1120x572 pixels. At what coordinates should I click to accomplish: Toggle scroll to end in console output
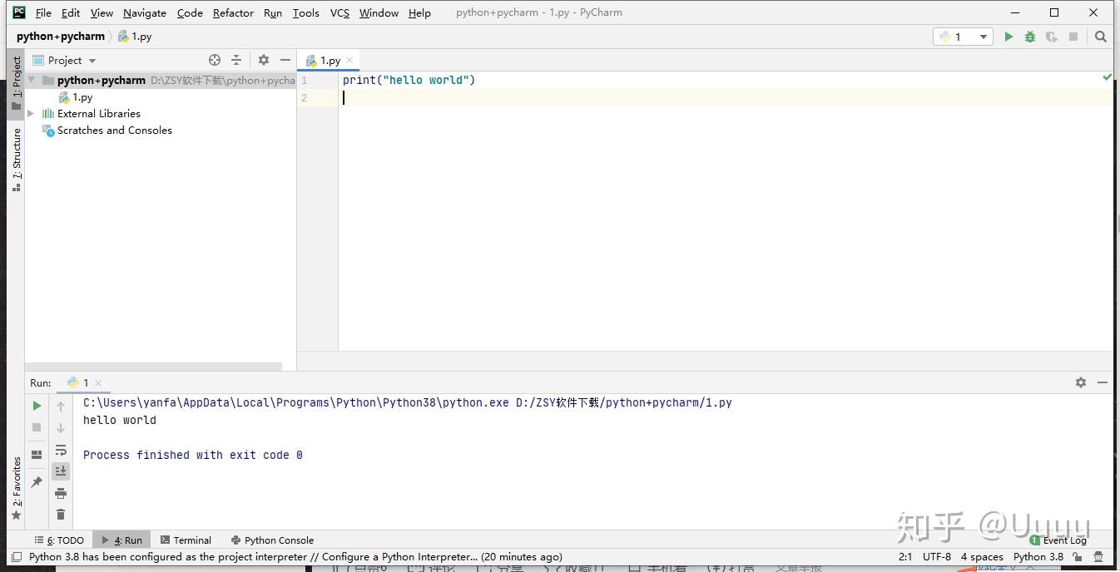[x=60, y=471]
